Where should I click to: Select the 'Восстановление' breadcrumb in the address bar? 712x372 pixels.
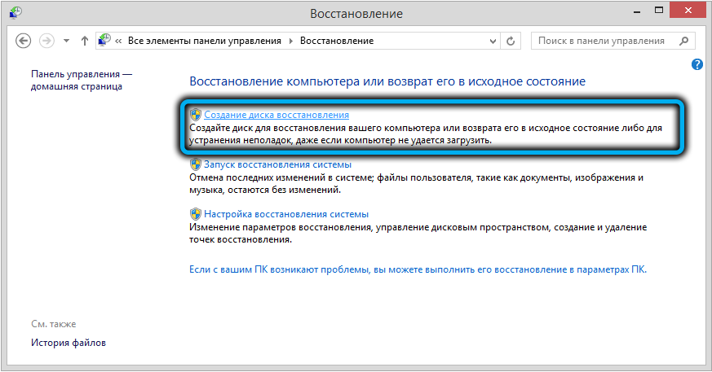[337, 41]
